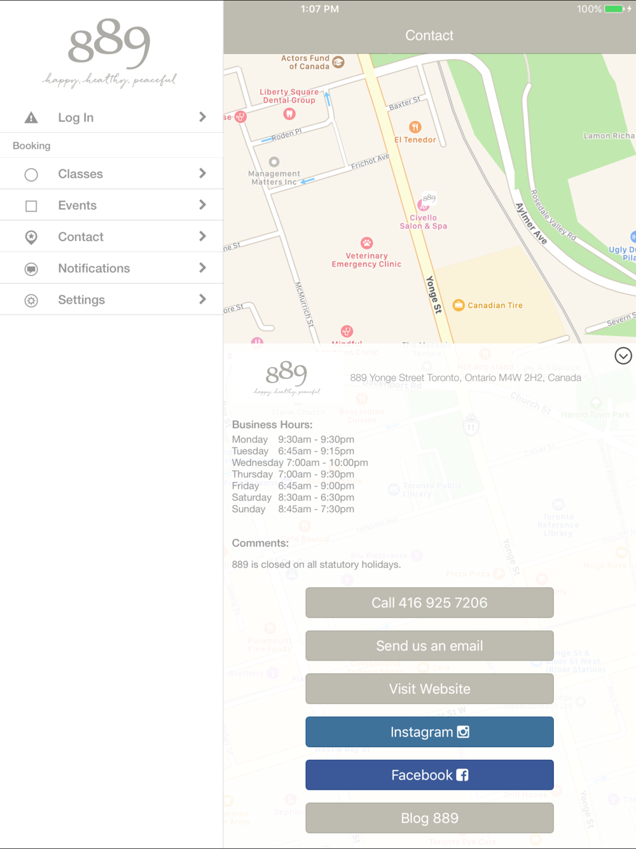The height and width of the screenshot is (849, 636).
Task: Tap the Wednesday 7:00am - 10:00pm hours row
Action: [300, 463]
